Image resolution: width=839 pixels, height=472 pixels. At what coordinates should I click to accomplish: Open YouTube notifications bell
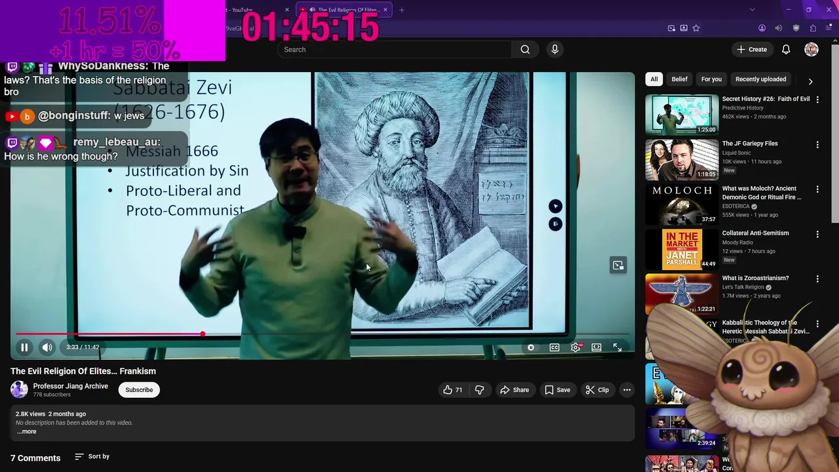coord(786,49)
